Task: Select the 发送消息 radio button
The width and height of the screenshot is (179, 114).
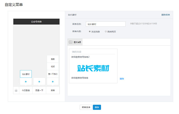Action: [90, 32]
